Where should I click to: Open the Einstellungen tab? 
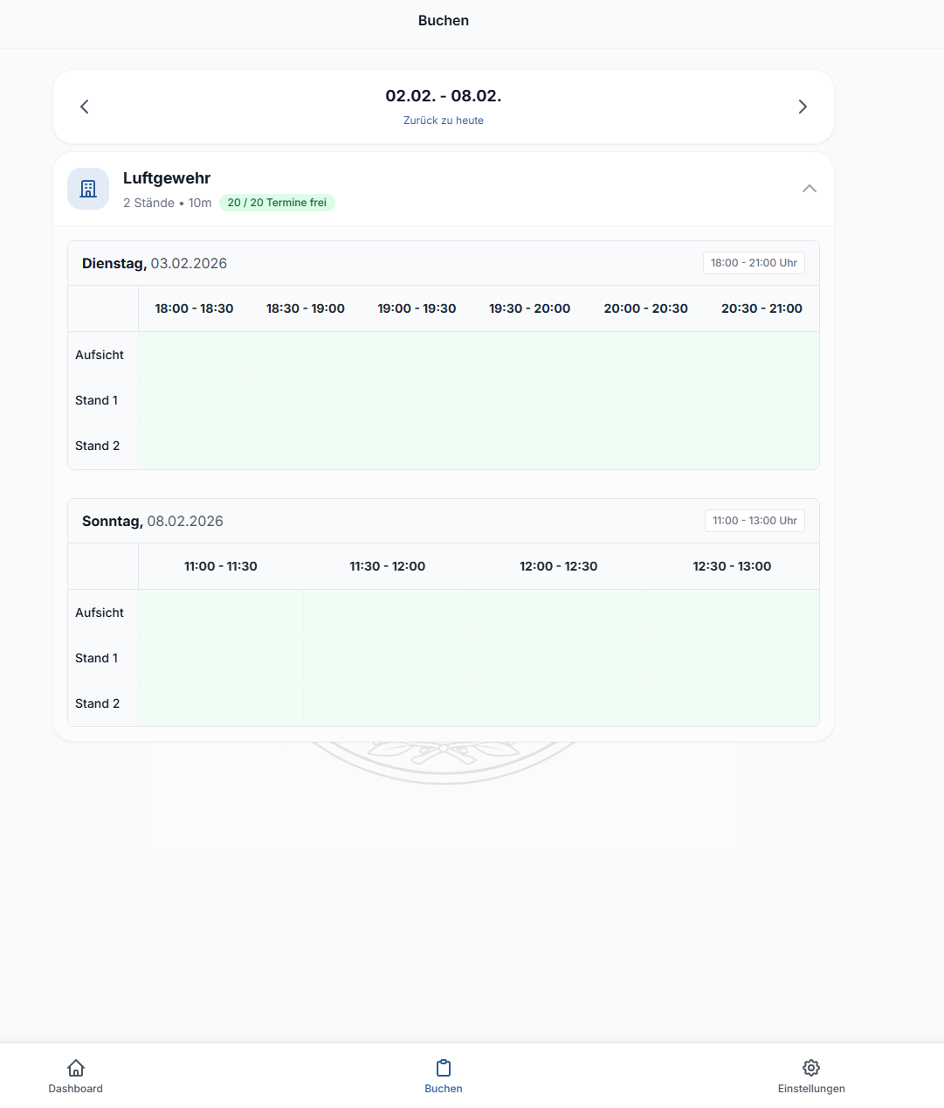811,1077
